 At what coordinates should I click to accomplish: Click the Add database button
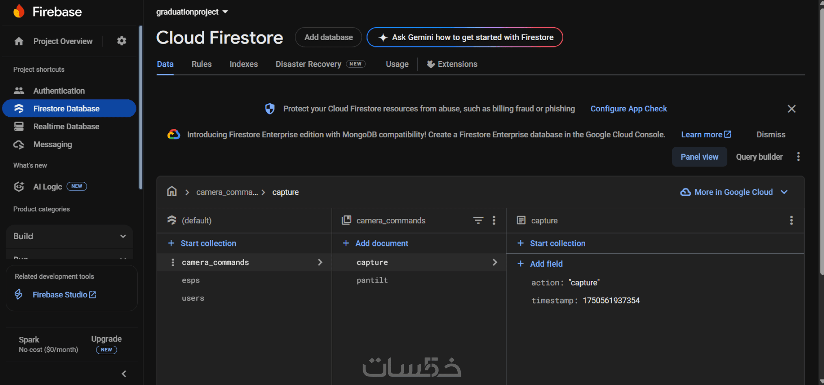click(x=329, y=37)
